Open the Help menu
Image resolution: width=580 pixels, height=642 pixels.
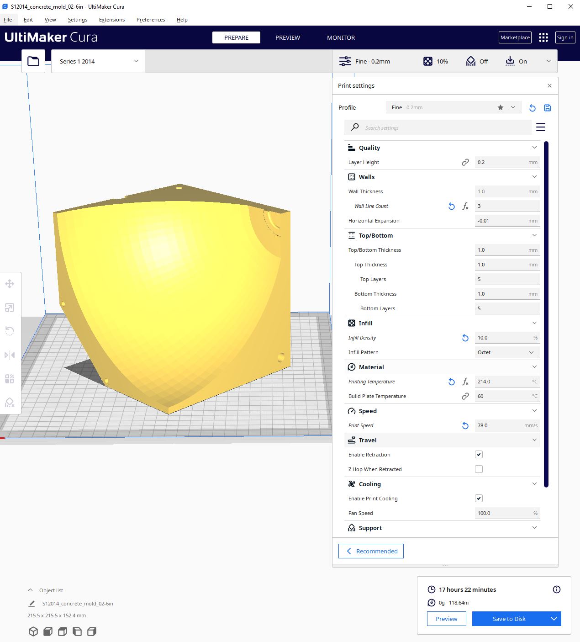tap(182, 20)
